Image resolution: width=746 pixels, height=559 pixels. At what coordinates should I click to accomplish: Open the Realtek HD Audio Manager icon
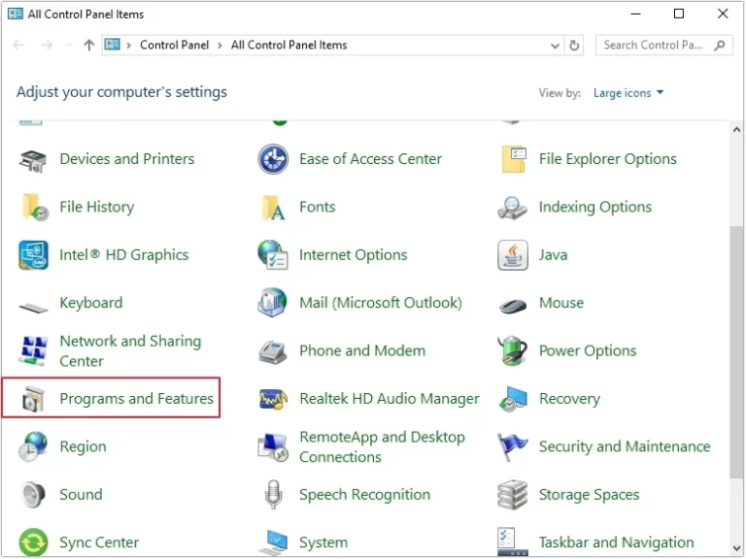pyautogui.click(x=273, y=399)
